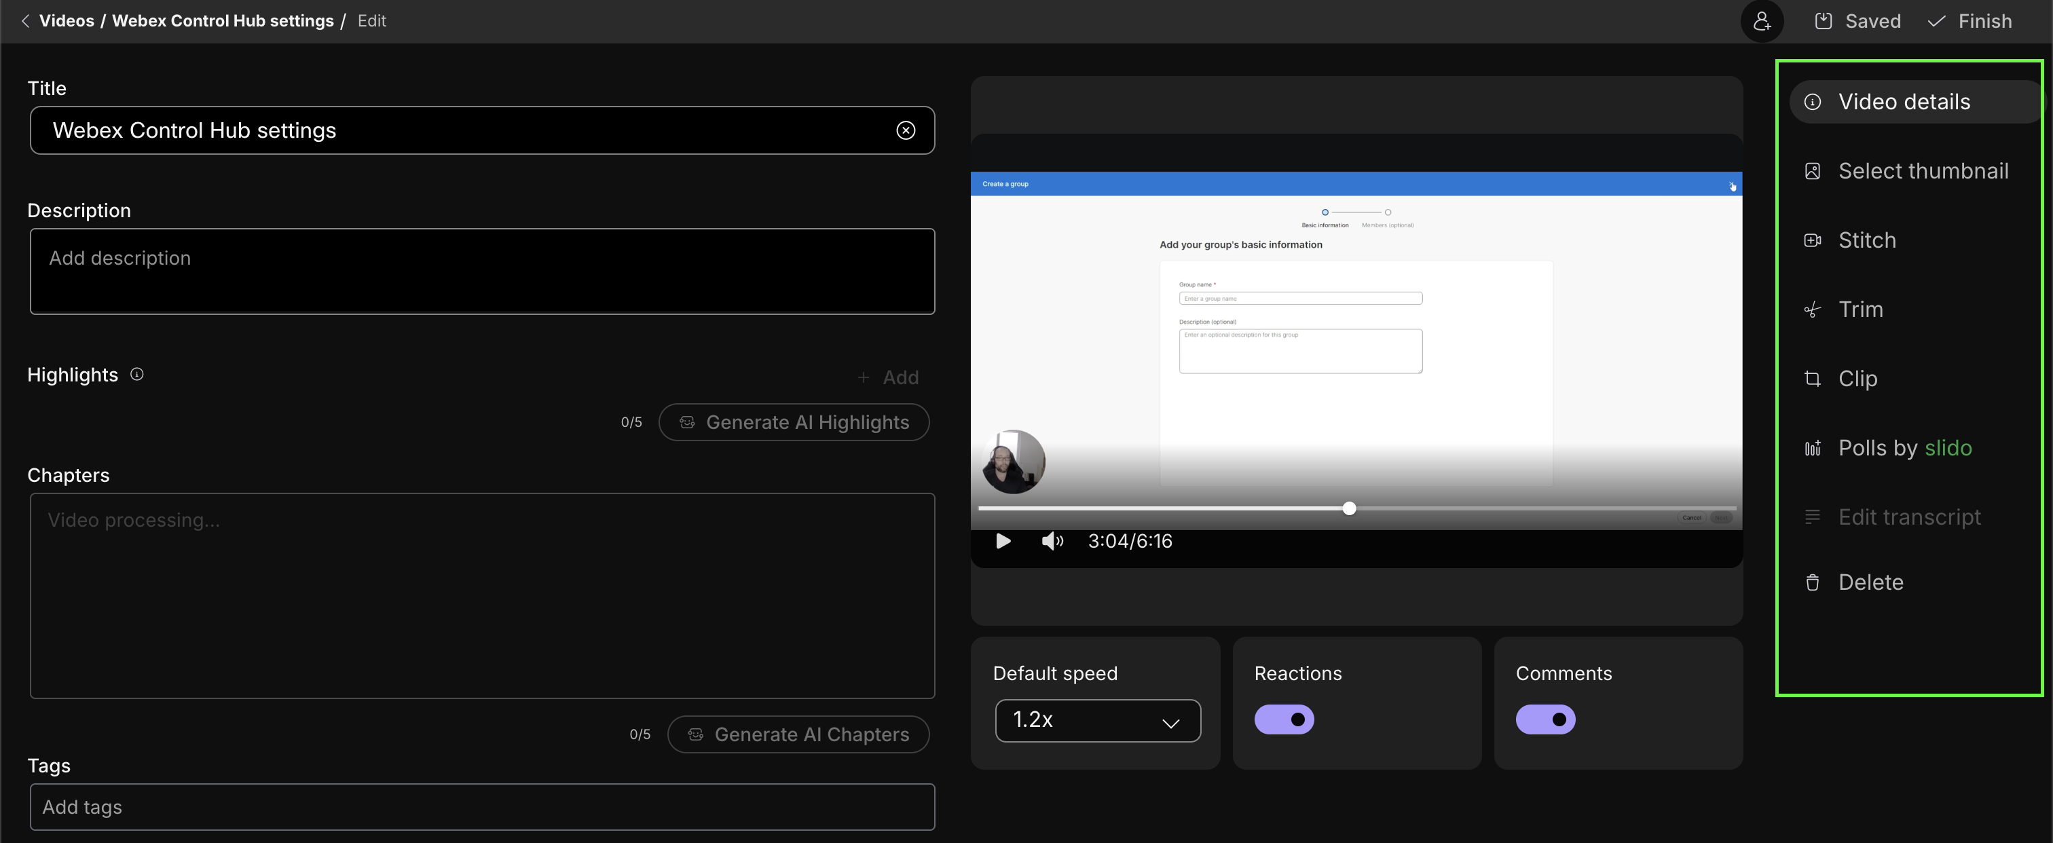Click the Saved status button

click(1857, 21)
